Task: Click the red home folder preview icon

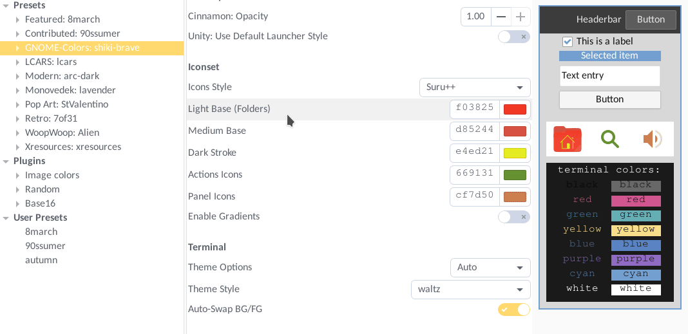Action: click(567, 139)
